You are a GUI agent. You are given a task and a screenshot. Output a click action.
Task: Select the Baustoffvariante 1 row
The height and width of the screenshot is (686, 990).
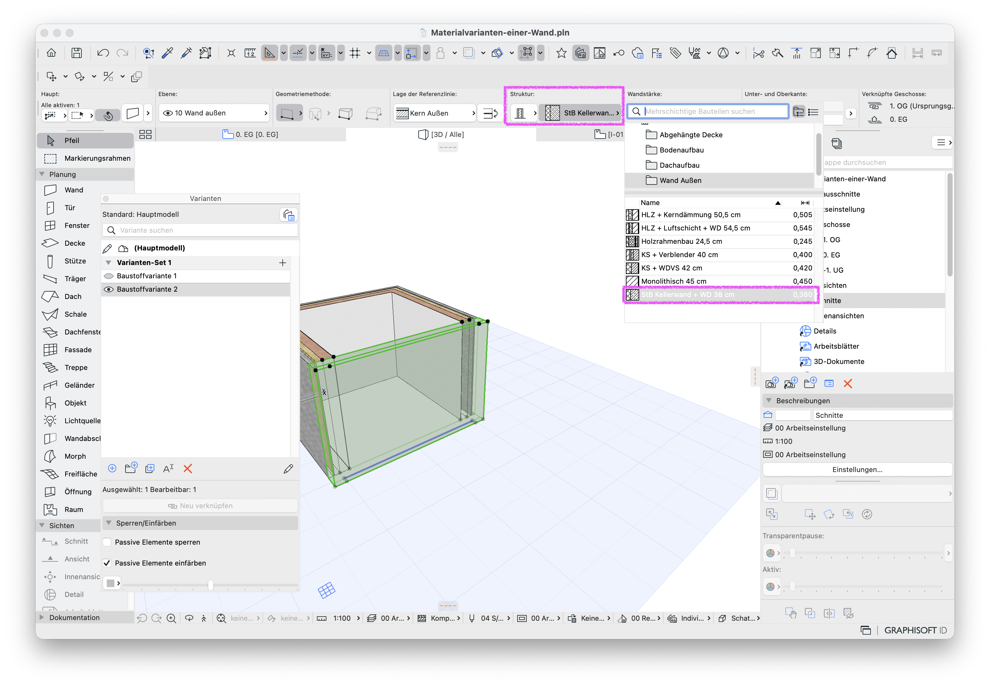pos(196,276)
